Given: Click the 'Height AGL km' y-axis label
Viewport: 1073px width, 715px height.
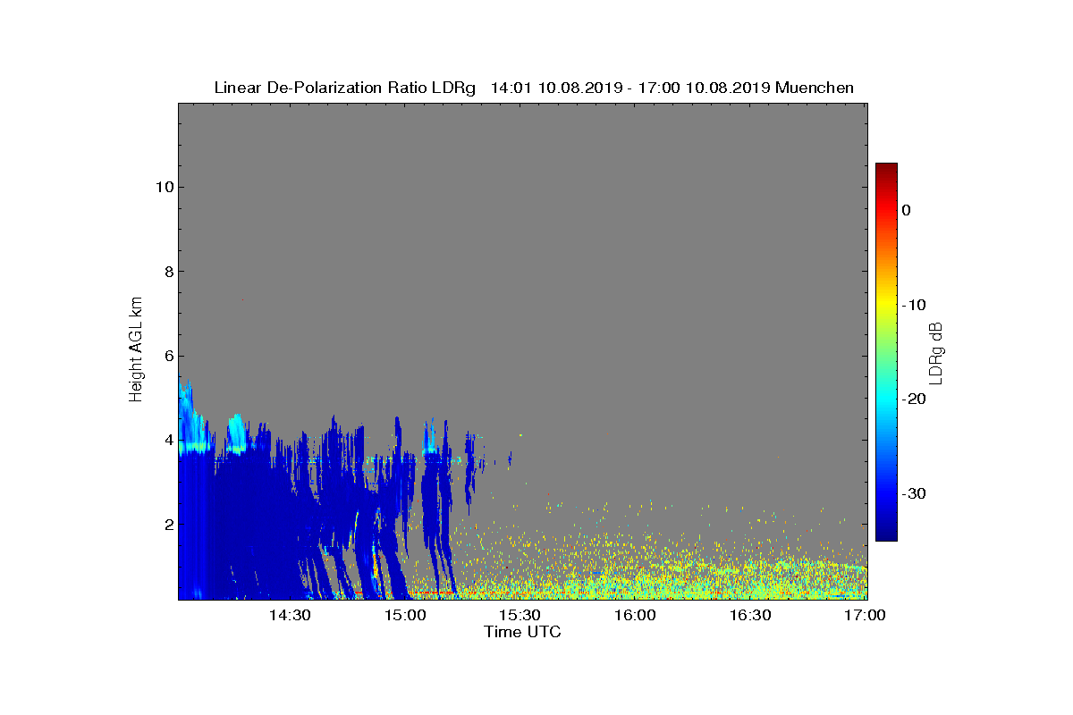Looking at the screenshot, I should [x=136, y=350].
